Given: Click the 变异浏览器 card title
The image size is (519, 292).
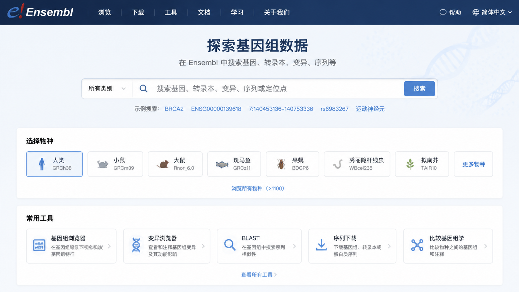Looking at the screenshot, I should click(163, 238).
